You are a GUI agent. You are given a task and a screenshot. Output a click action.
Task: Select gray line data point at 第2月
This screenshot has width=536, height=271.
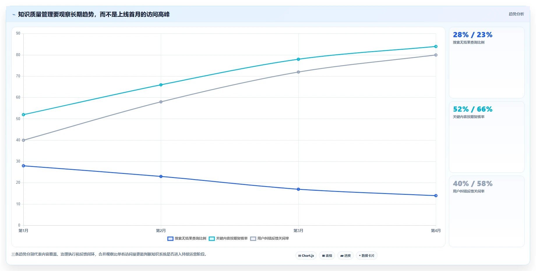pyautogui.click(x=161, y=102)
